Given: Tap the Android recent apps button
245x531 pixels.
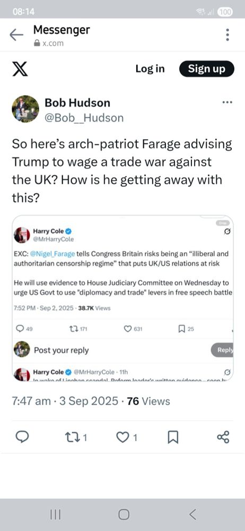Looking at the screenshot, I should [55, 515].
